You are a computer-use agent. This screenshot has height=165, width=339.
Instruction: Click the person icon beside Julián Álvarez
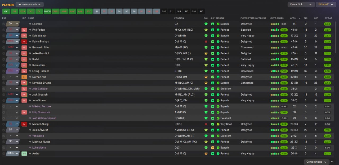point(30,130)
